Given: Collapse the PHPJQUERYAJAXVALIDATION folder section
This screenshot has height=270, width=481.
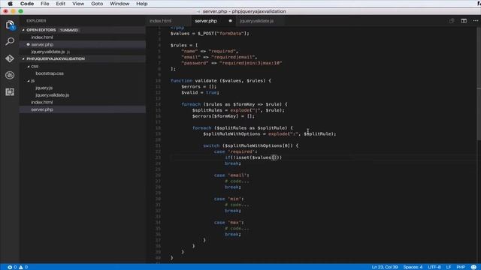Looking at the screenshot, I should click(x=23, y=58).
